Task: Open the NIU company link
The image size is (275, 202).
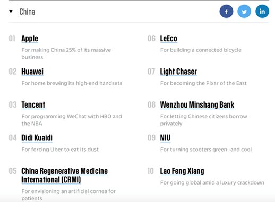Action: (165, 138)
